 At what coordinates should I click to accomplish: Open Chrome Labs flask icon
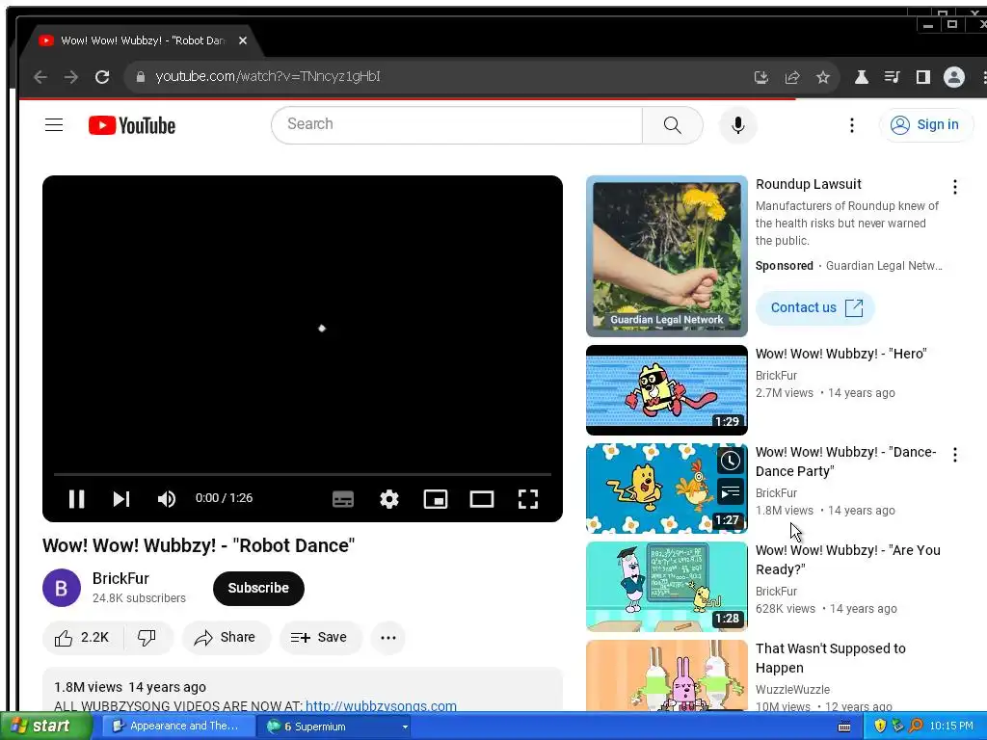tap(861, 77)
